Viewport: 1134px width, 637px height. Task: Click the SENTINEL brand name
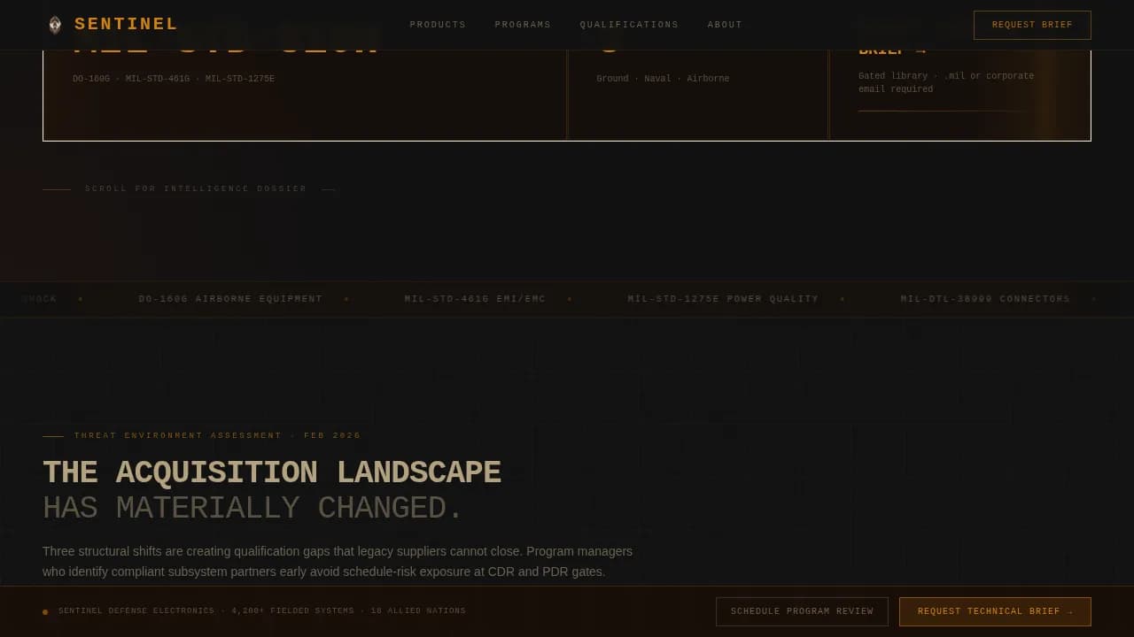point(126,25)
